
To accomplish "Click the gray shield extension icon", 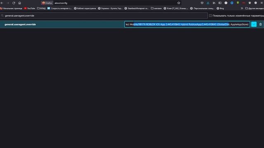I will (250, 3).
